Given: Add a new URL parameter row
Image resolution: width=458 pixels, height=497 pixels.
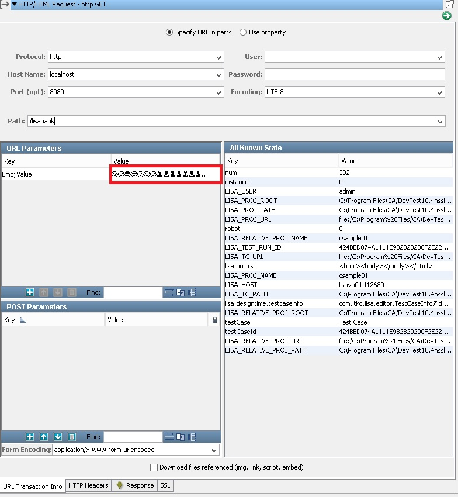Looking at the screenshot, I should coord(30,292).
